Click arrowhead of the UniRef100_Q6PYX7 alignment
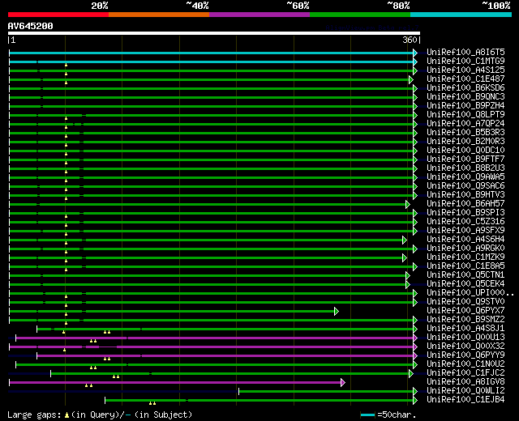519x421 pixels. tap(336, 311)
